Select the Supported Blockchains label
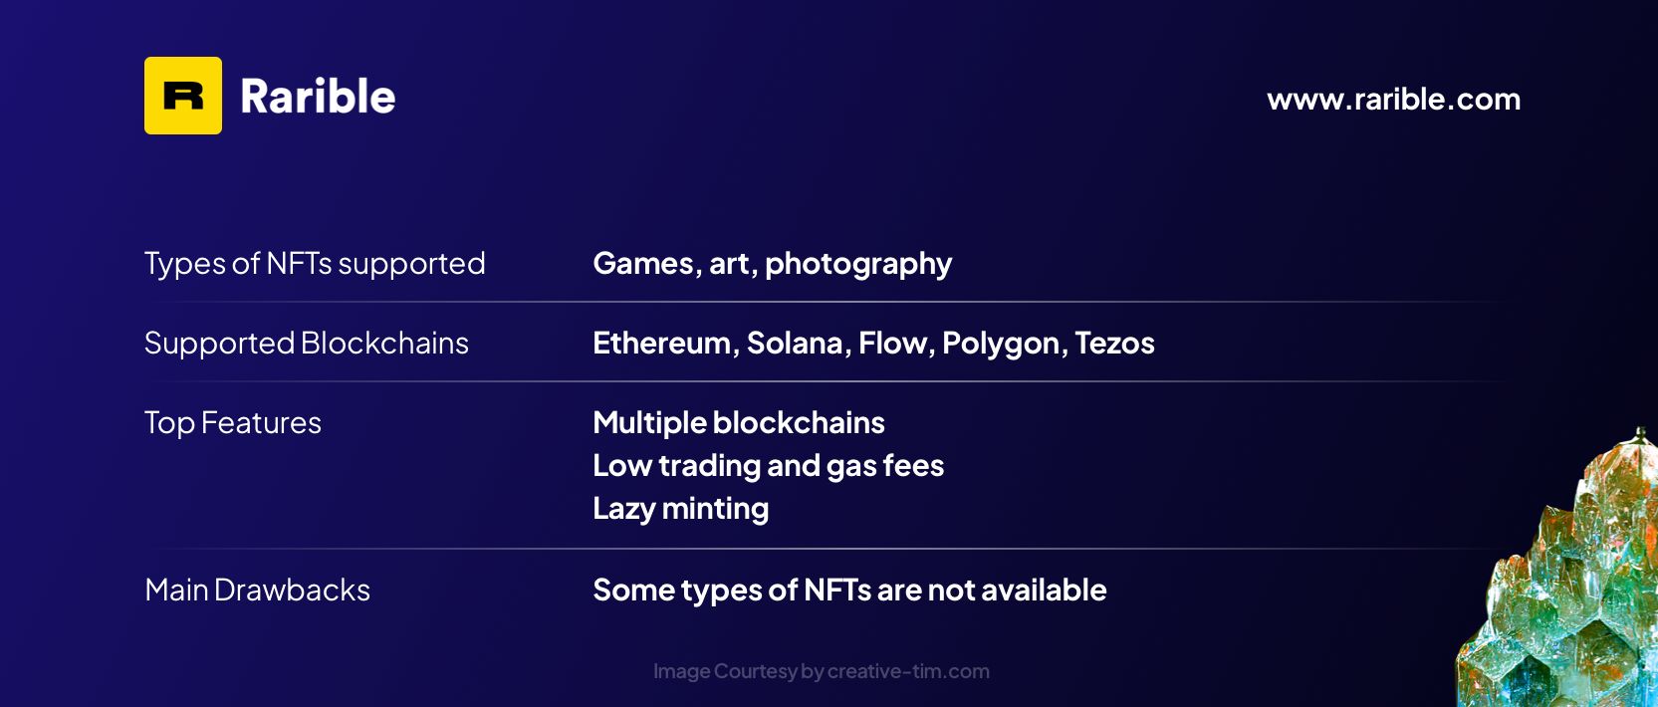Image resolution: width=1658 pixels, height=707 pixels. tap(307, 343)
